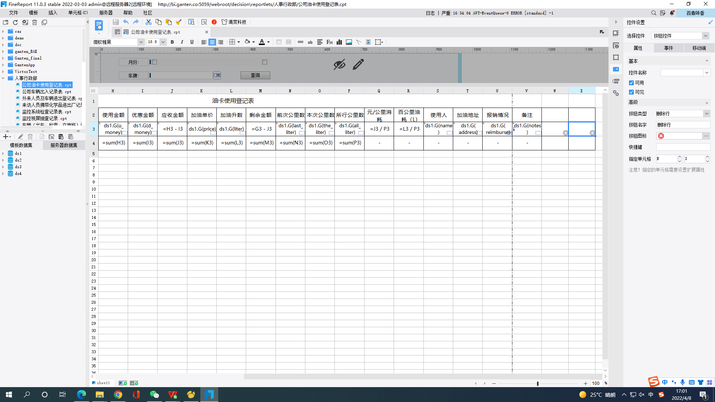Screen dimensions: 715x402
Task: Open the font size dropdown
Action: point(163,42)
